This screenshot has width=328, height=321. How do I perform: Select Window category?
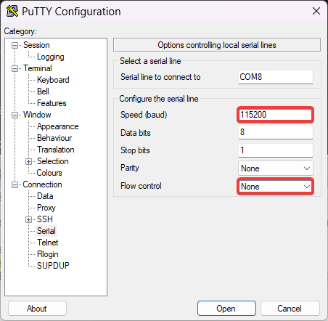coord(37,115)
